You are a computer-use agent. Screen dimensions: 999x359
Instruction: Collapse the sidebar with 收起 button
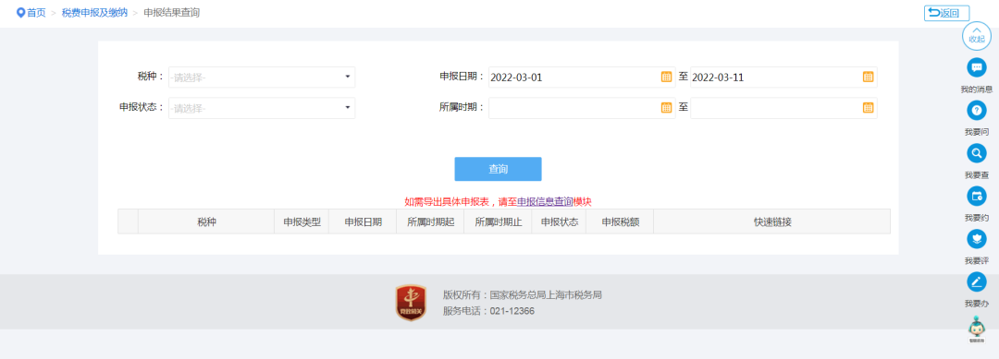pyautogui.click(x=976, y=36)
